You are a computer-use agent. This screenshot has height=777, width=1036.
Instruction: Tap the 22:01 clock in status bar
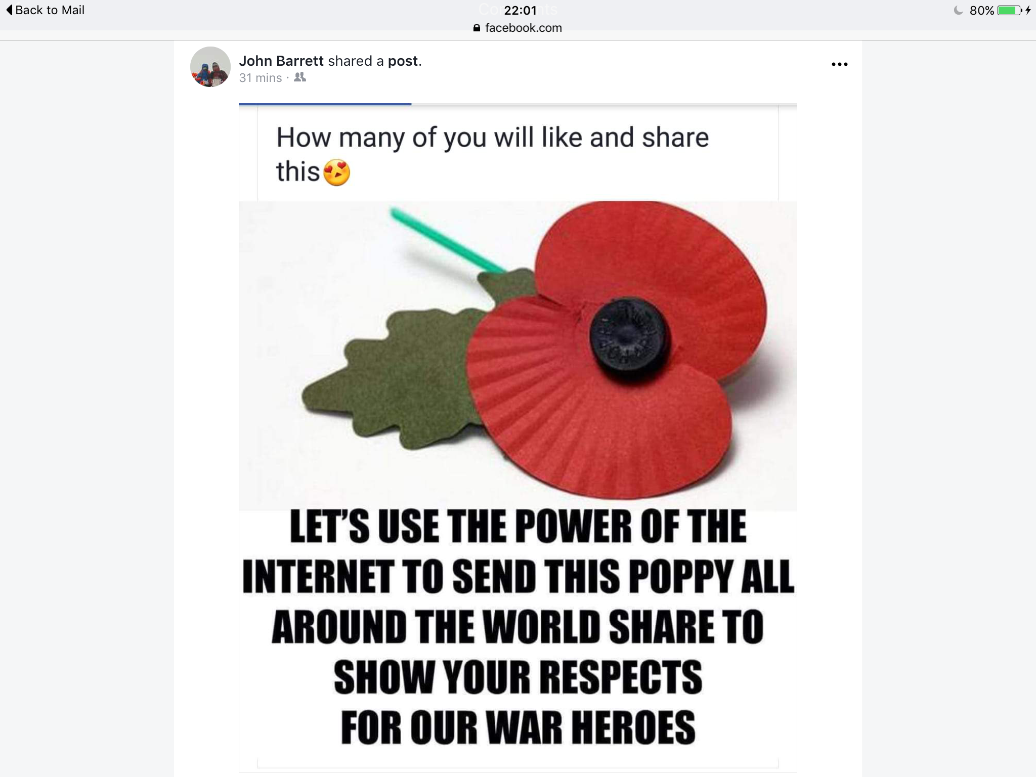click(x=520, y=10)
